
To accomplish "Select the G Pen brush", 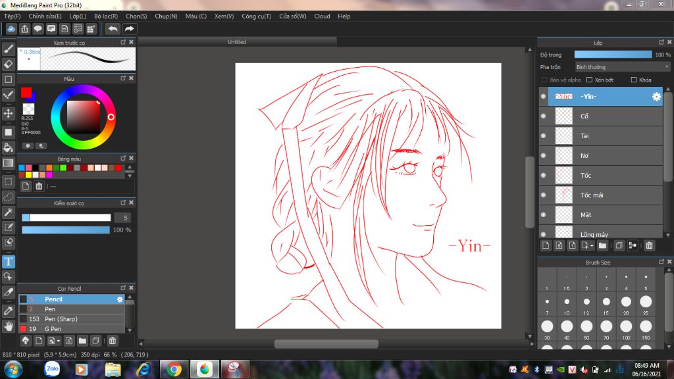I will 71,329.
